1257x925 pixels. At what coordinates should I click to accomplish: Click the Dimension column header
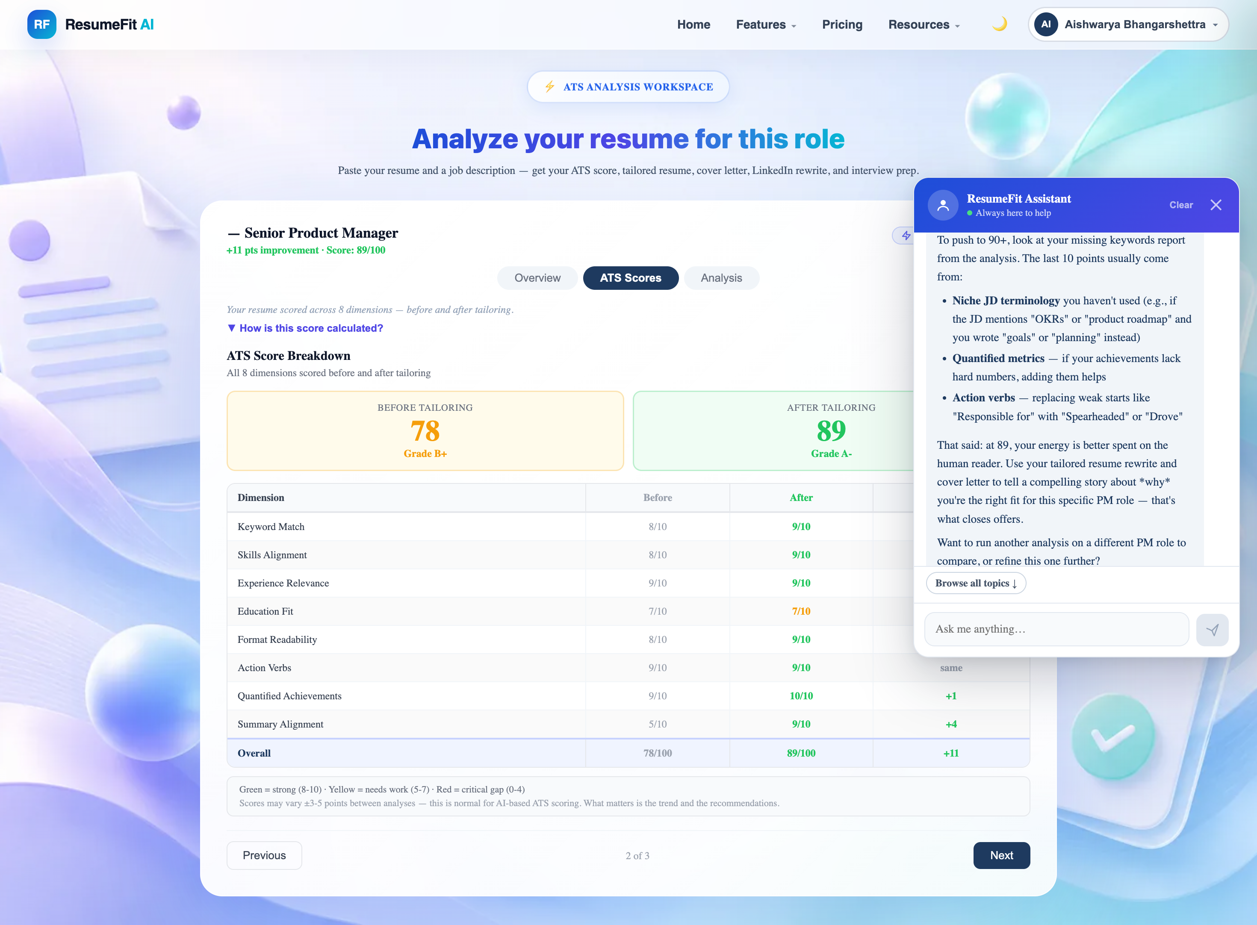pos(261,497)
